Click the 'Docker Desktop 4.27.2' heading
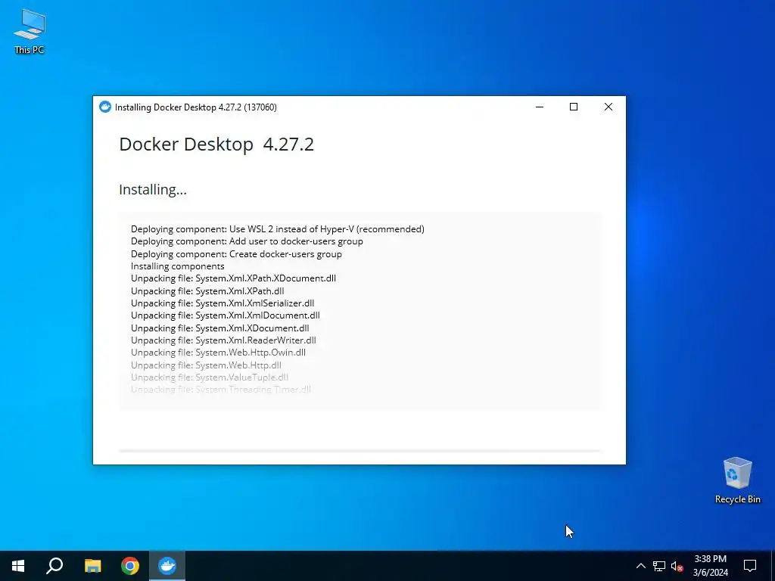The width and height of the screenshot is (775, 581). coord(216,144)
